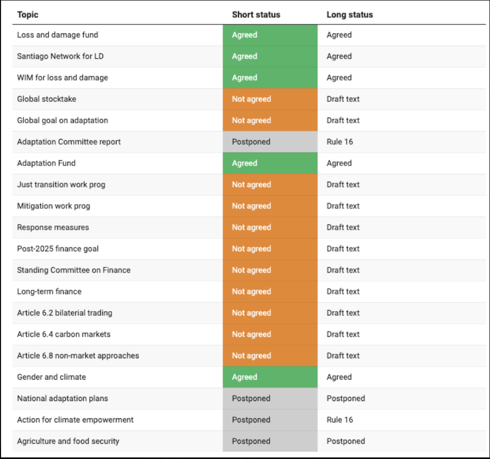Viewport: 490px width, 459px height.
Task: Click grey Postponed cell for Adaptation Committee report
Action: point(270,142)
